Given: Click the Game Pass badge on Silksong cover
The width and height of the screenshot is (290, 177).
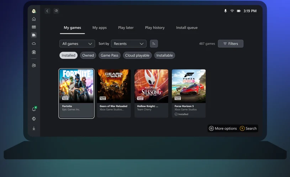Looking at the screenshot, I should coord(140,98).
